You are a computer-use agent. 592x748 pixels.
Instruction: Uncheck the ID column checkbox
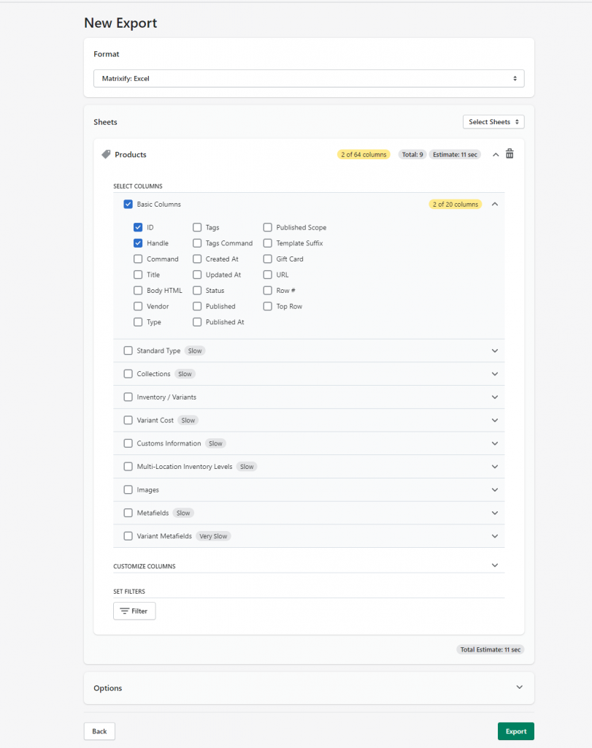click(138, 227)
